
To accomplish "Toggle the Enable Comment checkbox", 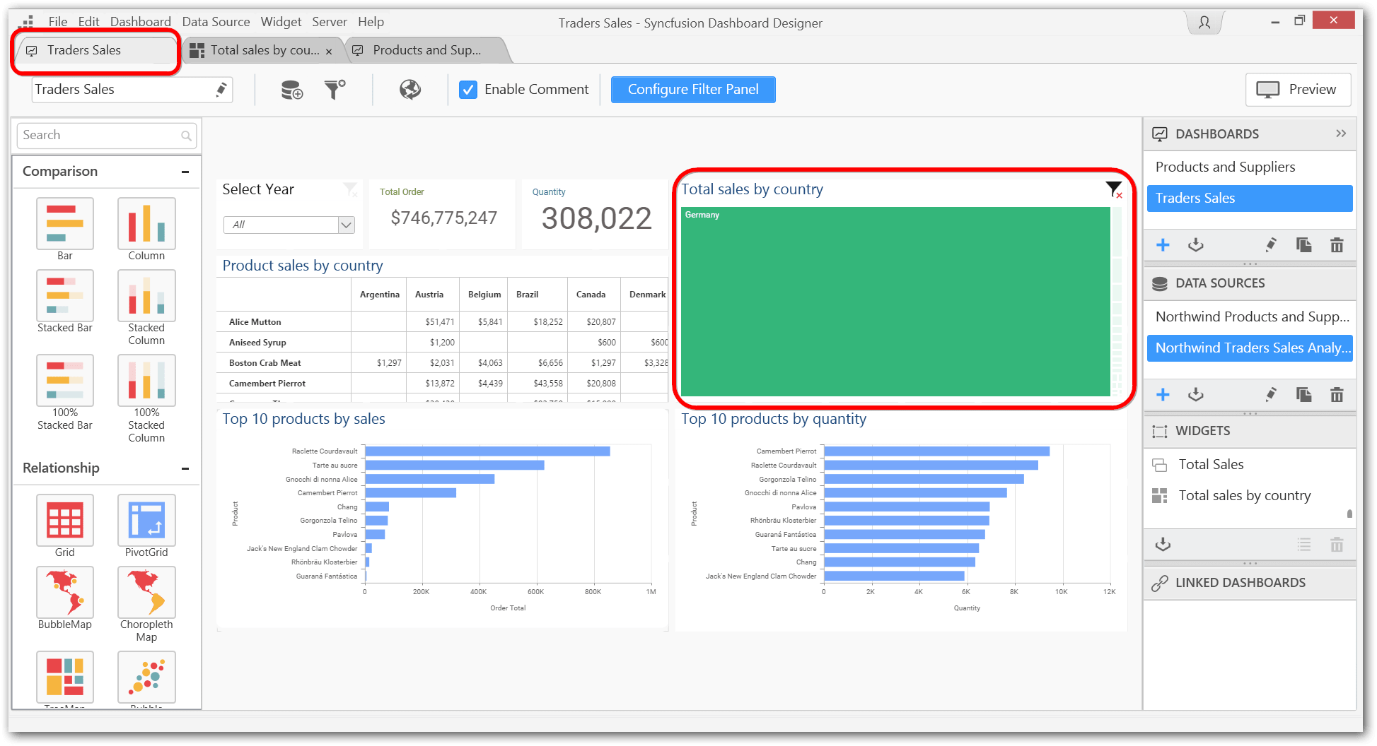I will pos(468,90).
